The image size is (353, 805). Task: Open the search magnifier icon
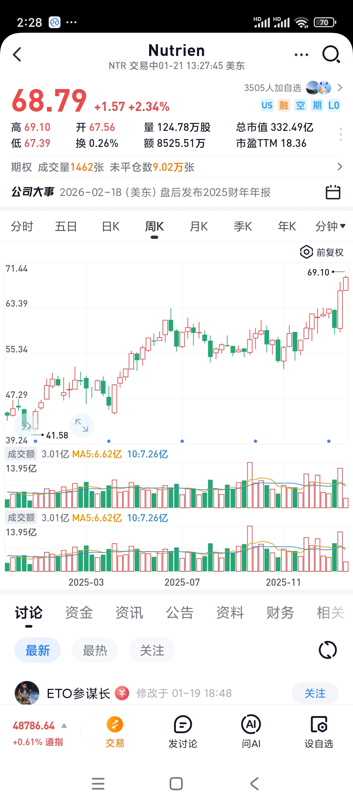[331, 54]
